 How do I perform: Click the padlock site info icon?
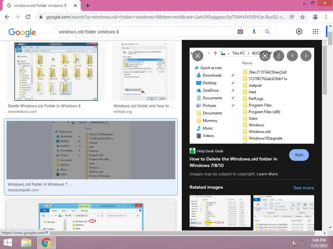coord(41,17)
